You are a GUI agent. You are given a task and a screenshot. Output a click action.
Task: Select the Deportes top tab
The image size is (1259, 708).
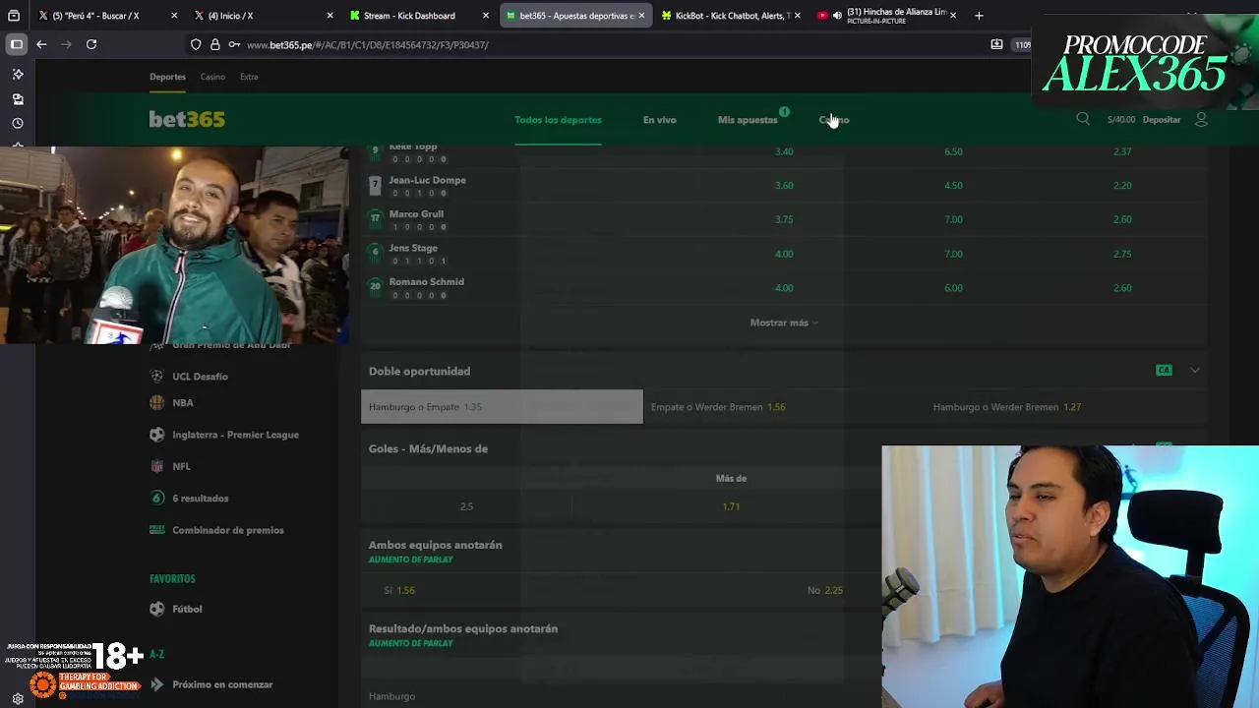pyautogui.click(x=167, y=77)
